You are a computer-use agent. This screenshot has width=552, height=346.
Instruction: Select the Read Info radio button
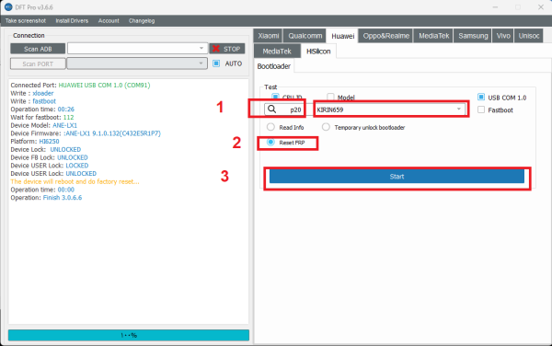pyautogui.click(x=270, y=127)
